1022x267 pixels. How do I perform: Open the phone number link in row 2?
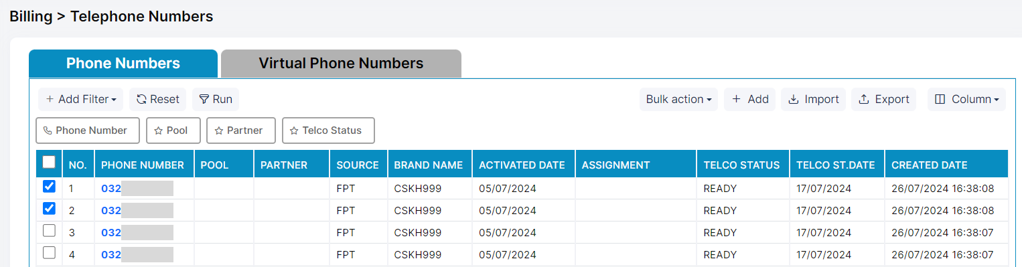click(137, 211)
